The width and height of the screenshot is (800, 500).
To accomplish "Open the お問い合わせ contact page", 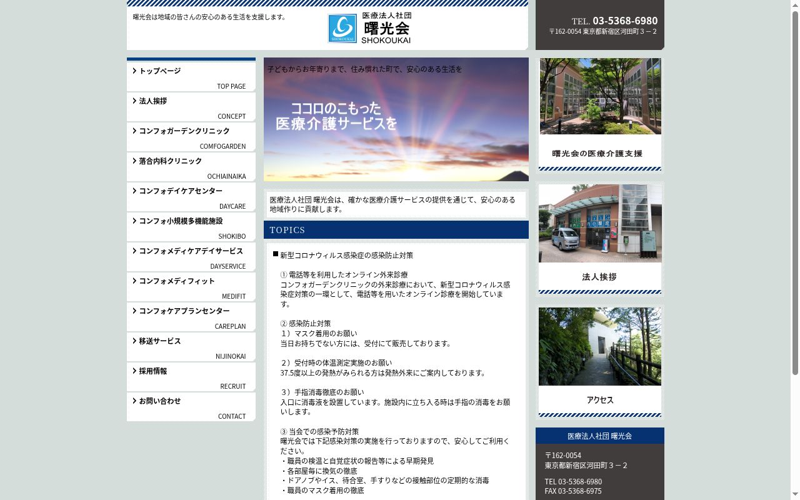I will 191,407.
